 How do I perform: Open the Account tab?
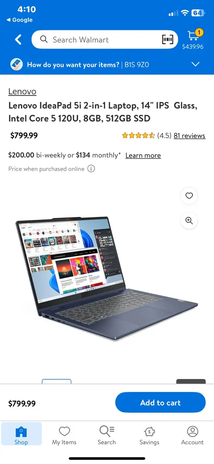pyautogui.click(x=192, y=435)
